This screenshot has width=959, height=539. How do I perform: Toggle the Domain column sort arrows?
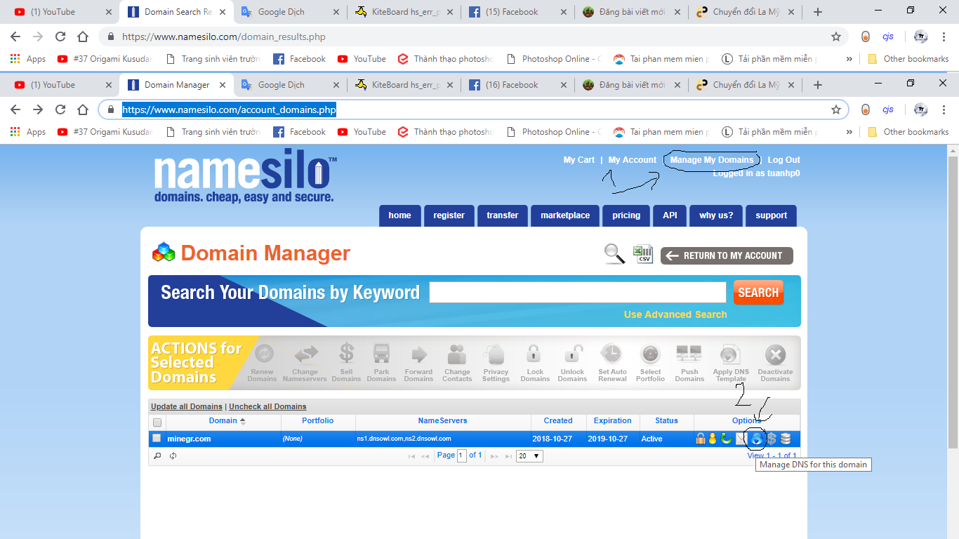click(x=243, y=421)
